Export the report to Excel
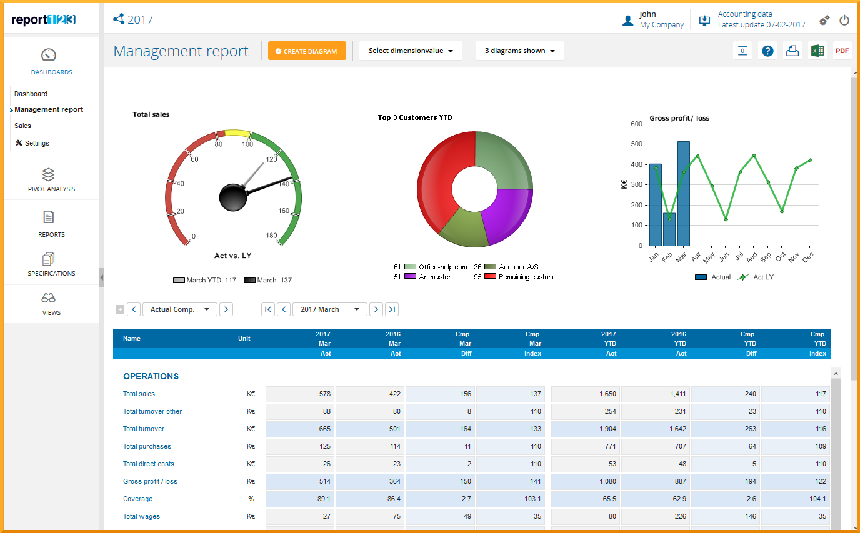This screenshot has width=860, height=533. [x=817, y=51]
